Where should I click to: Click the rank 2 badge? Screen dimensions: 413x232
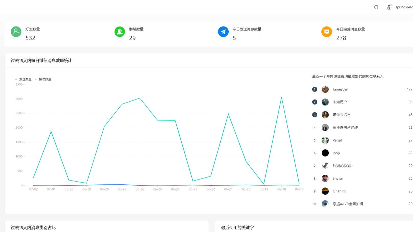tap(315, 102)
